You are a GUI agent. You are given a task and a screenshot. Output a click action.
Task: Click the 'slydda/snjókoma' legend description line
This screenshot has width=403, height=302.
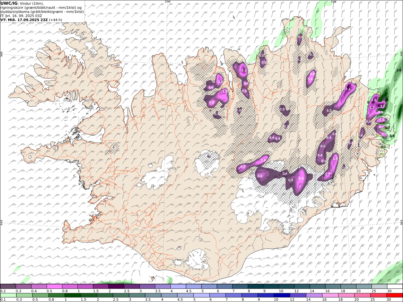pos(42,12)
